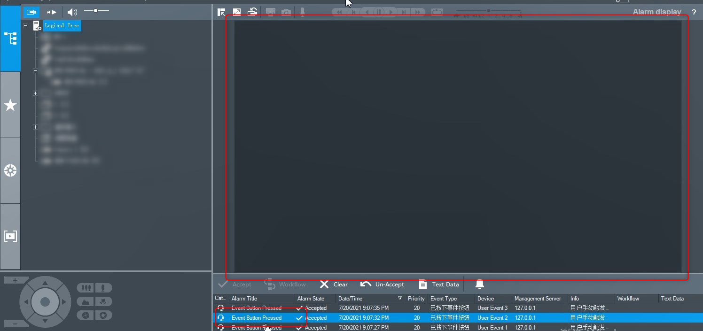Select live camera mode icon

click(x=31, y=12)
